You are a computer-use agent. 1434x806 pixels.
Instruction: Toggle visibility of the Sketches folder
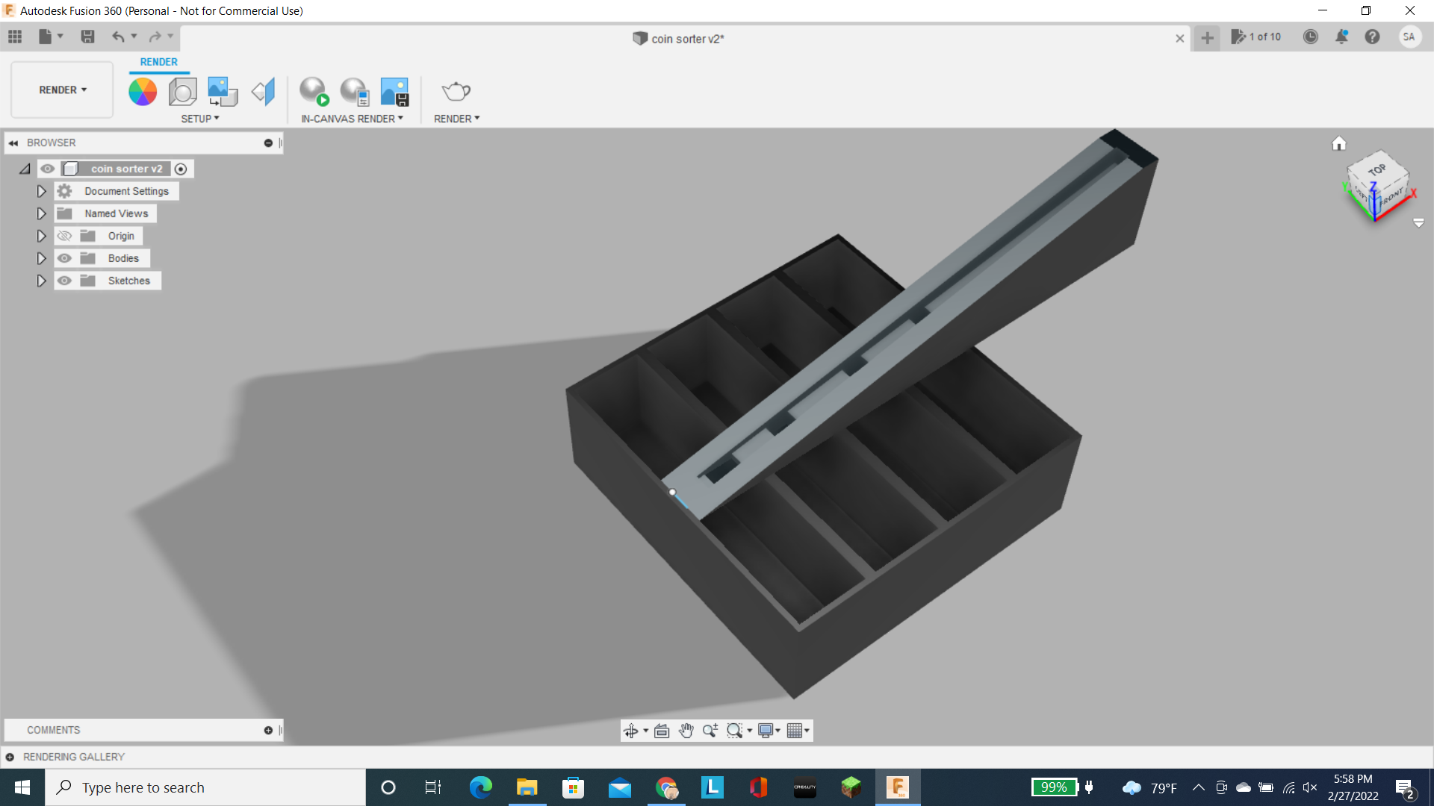(x=65, y=281)
